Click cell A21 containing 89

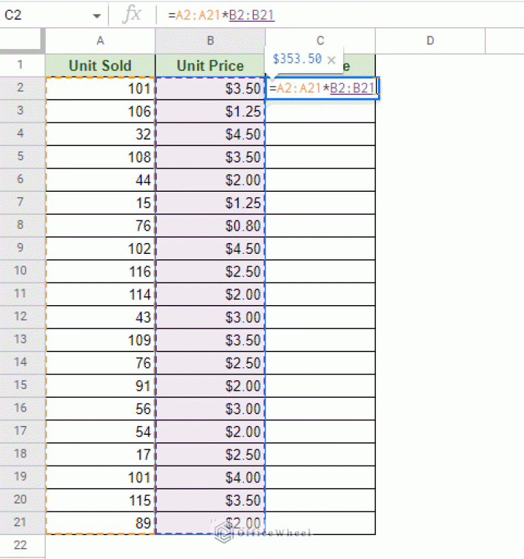(x=100, y=522)
